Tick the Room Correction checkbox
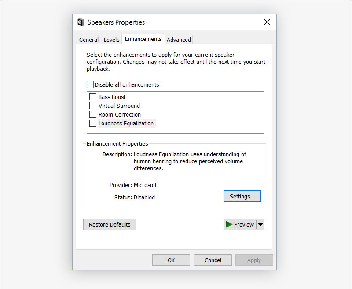Screen dimensions: 352x289 click(x=93, y=114)
